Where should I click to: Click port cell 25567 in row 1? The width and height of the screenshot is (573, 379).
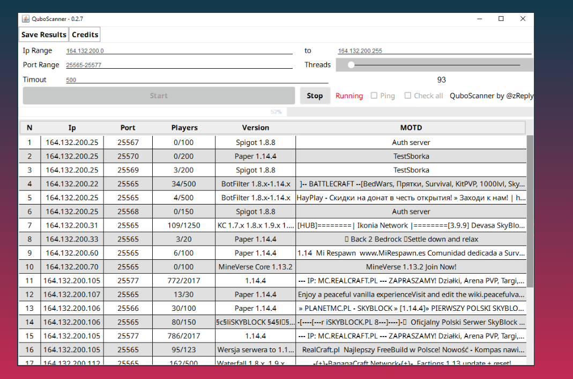pyautogui.click(x=128, y=142)
